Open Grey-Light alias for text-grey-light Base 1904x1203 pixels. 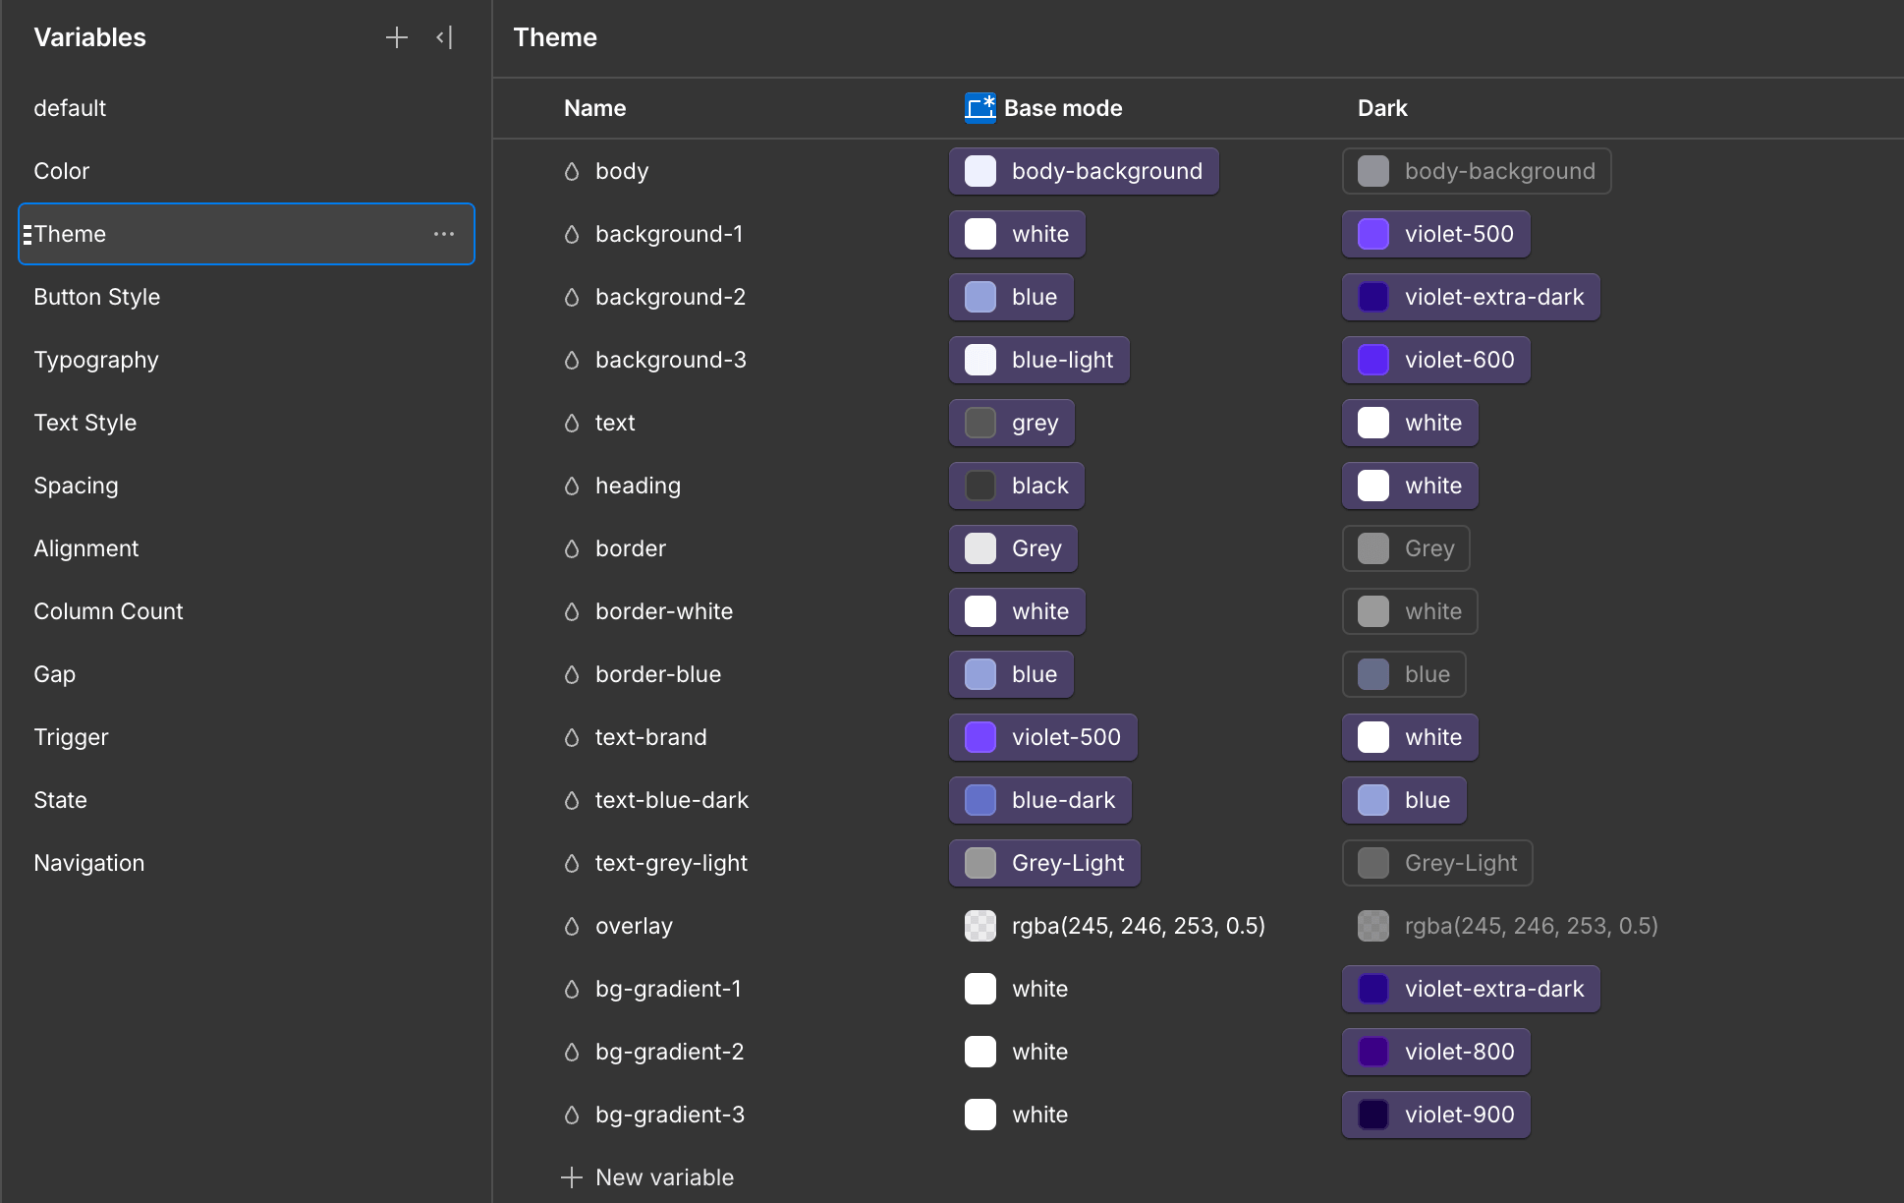point(1044,863)
